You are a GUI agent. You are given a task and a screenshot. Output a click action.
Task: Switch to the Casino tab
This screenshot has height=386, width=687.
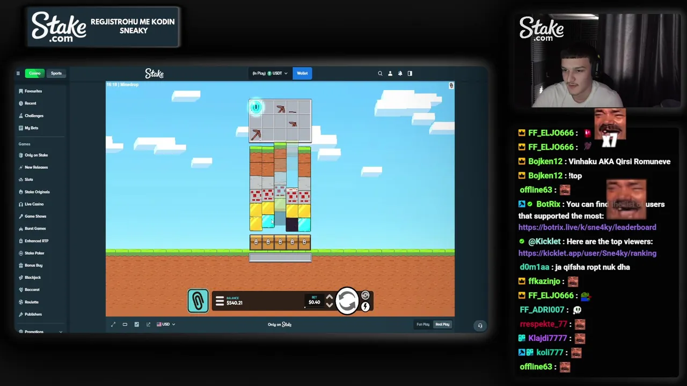(35, 73)
